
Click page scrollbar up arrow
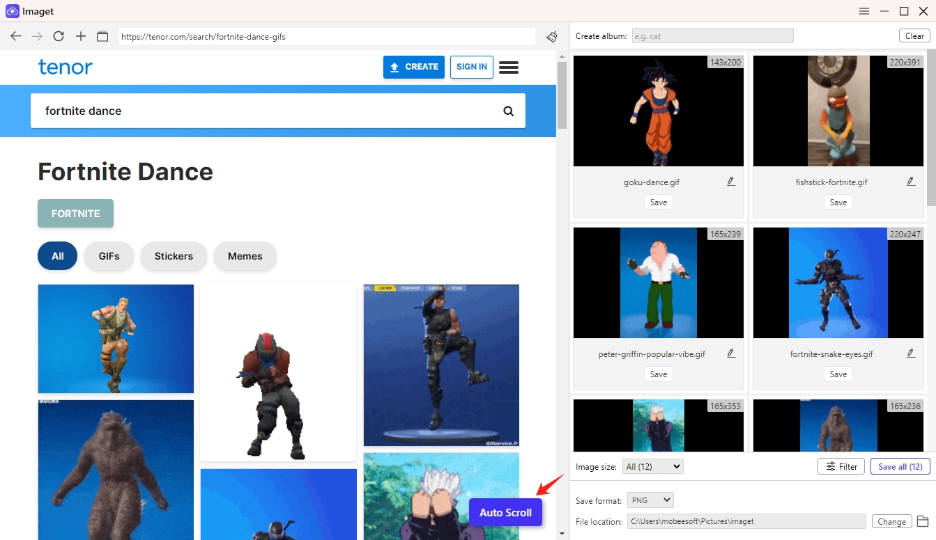pyautogui.click(x=562, y=55)
